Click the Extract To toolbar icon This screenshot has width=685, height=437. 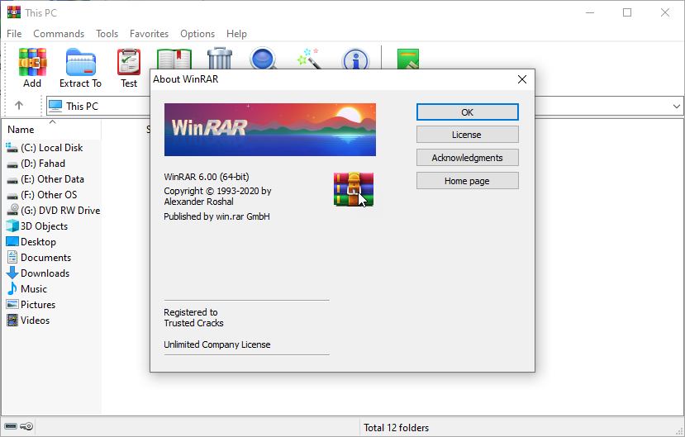tap(81, 63)
